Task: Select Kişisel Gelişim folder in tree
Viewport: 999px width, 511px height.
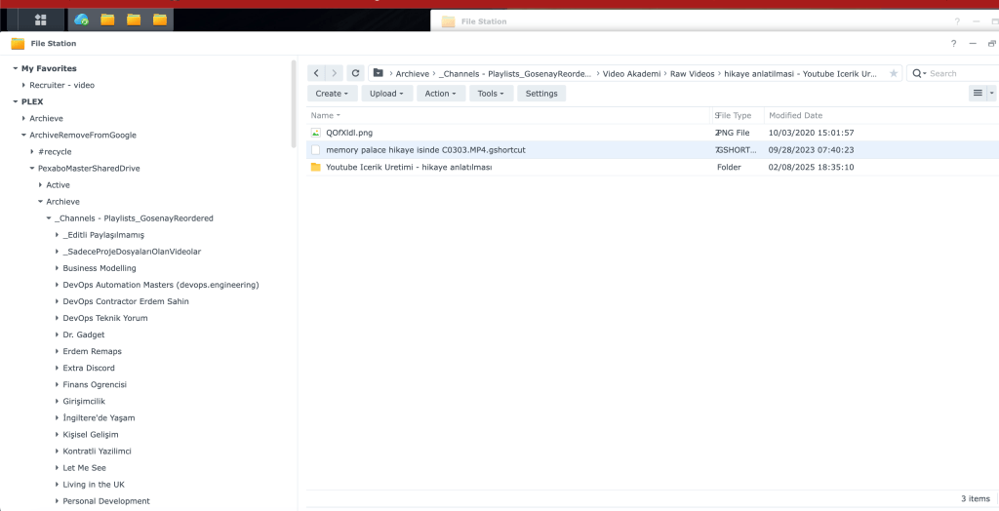Action: (x=91, y=435)
